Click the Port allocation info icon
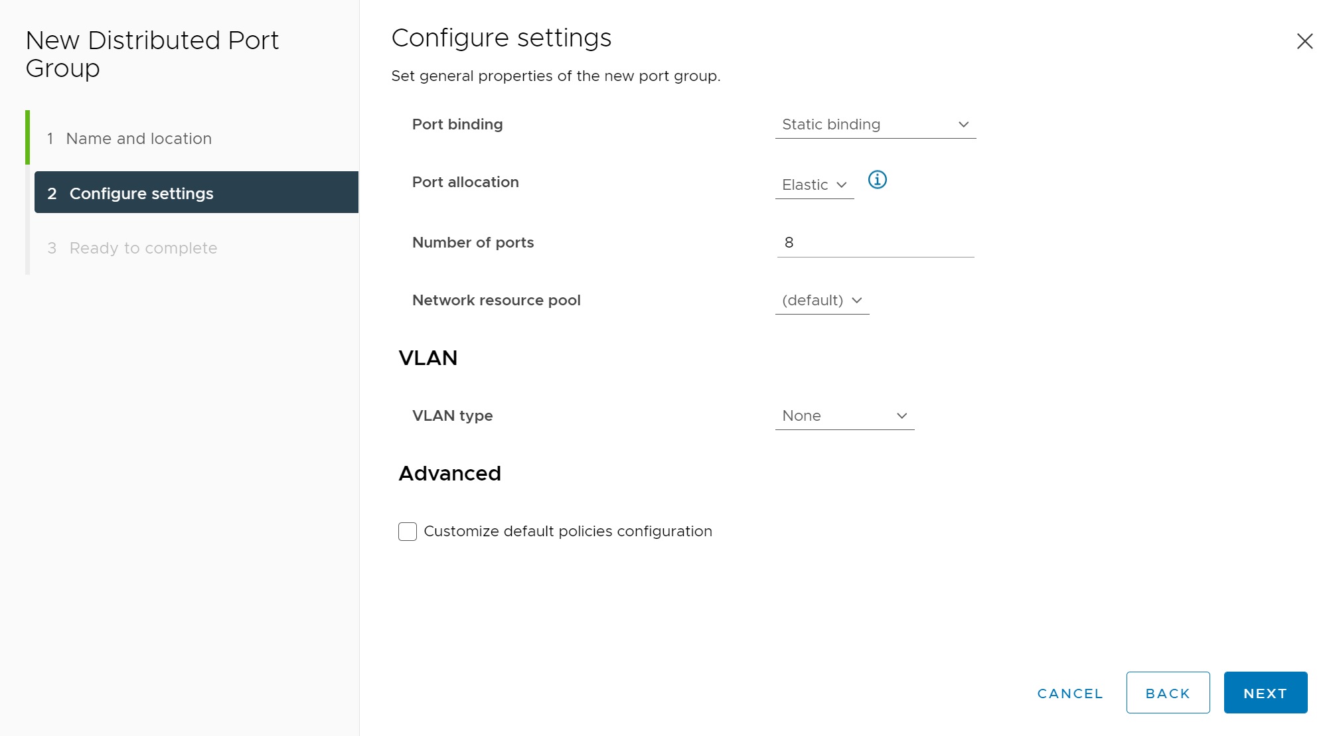This screenshot has width=1331, height=736. pos(877,180)
